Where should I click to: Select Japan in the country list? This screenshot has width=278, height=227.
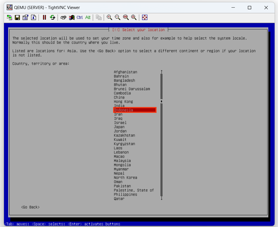[x=119, y=127]
